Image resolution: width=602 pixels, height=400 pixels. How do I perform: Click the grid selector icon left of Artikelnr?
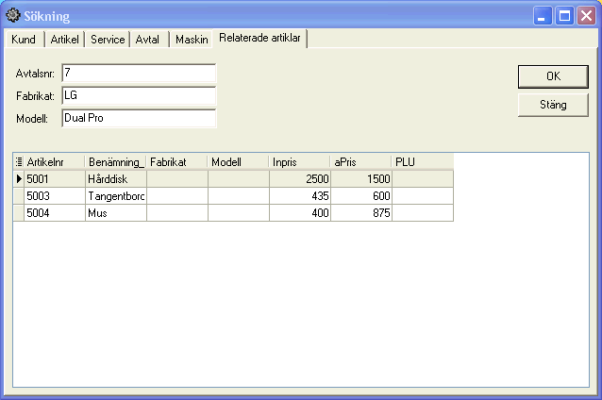pyautogui.click(x=19, y=162)
